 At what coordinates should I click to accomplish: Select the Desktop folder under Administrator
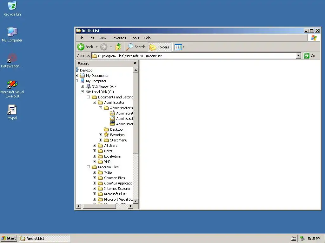pos(116,129)
